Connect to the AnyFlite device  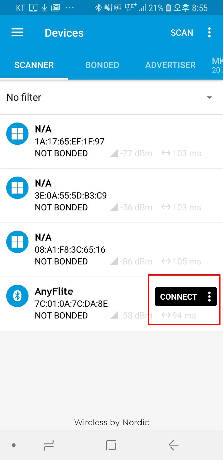tap(178, 297)
